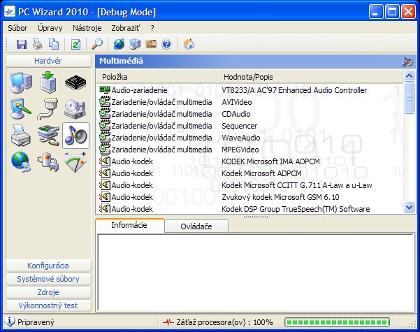This screenshot has width=420, height=332.
Task: Select the KODEK Microsoft IMA ADPCM row
Action: coord(249,161)
